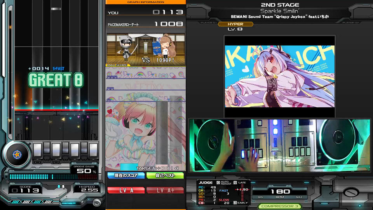Click the song title Sparkle Smilin'
The height and width of the screenshot is (210, 373).
pos(279,11)
